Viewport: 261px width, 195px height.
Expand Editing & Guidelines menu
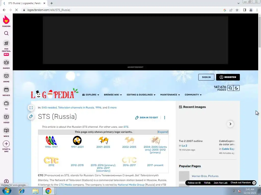click(141, 95)
